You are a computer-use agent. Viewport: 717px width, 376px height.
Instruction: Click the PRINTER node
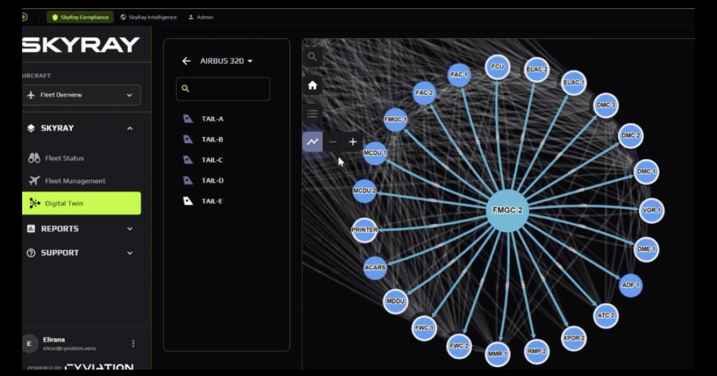click(x=364, y=230)
